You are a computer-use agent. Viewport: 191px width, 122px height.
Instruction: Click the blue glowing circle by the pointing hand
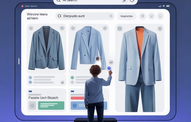pos(109,68)
